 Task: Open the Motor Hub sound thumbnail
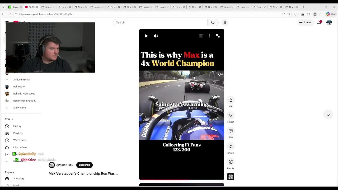pos(231,177)
